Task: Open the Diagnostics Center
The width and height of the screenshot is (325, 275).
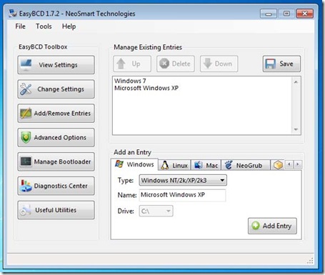Action: click(x=56, y=186)
